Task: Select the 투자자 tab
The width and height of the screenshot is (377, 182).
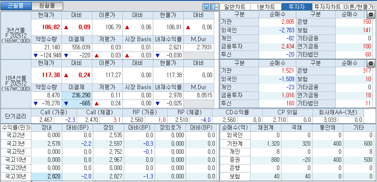Action: click(297, 7)
